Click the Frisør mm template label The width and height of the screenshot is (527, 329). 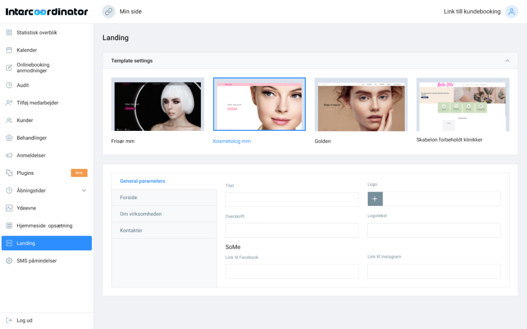[123, 141]
